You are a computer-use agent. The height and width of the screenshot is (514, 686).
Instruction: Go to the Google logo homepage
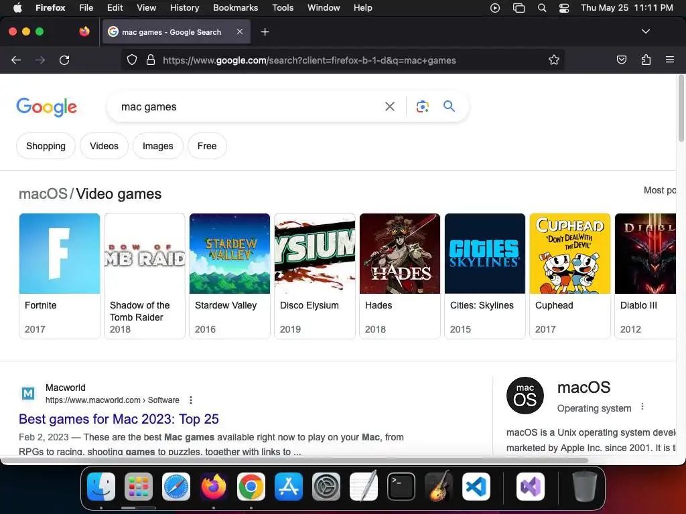[x=46, y=107]
